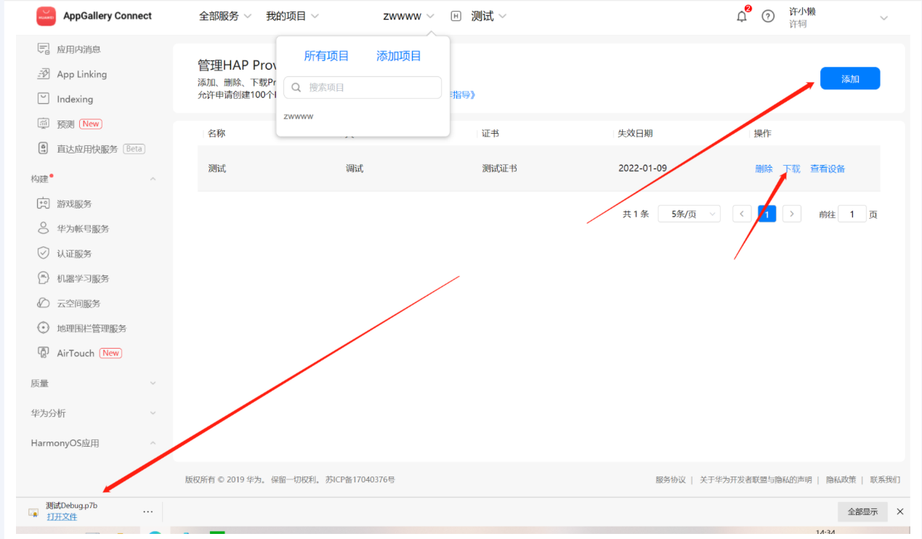Switch to the 添加项目 tab
The height and width of the screenshot is (539, 922).
pyautogui.click(x=399, y=56)
